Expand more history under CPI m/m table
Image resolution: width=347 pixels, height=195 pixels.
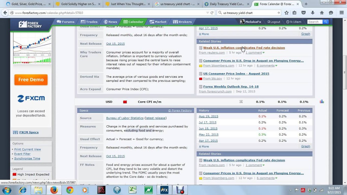coord(204,34)
